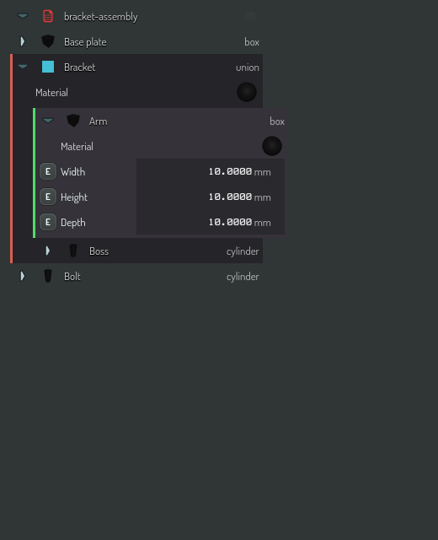Click the Bolt cylinder shape icon
438x540 pixels.
pos(48,276)
